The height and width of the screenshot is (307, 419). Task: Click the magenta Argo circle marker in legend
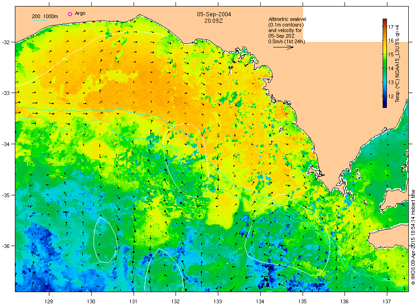[x=70, y=14]
